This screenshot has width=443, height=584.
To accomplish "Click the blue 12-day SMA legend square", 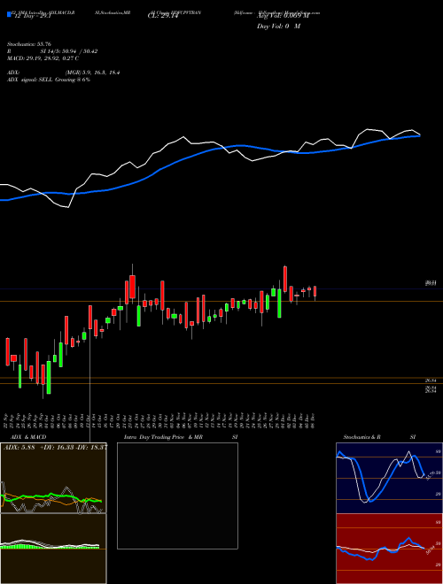I will [x=9, y=14].
